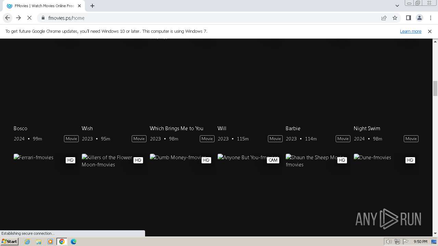
Task: Click the Movie badge under Night Swim
Action: [411, 139]
